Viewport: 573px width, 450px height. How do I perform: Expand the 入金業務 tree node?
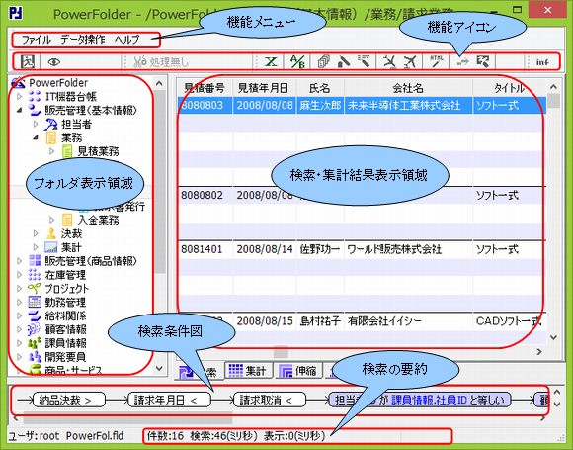(51, 220)
